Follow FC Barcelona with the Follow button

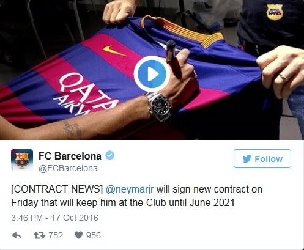(262, 158)
